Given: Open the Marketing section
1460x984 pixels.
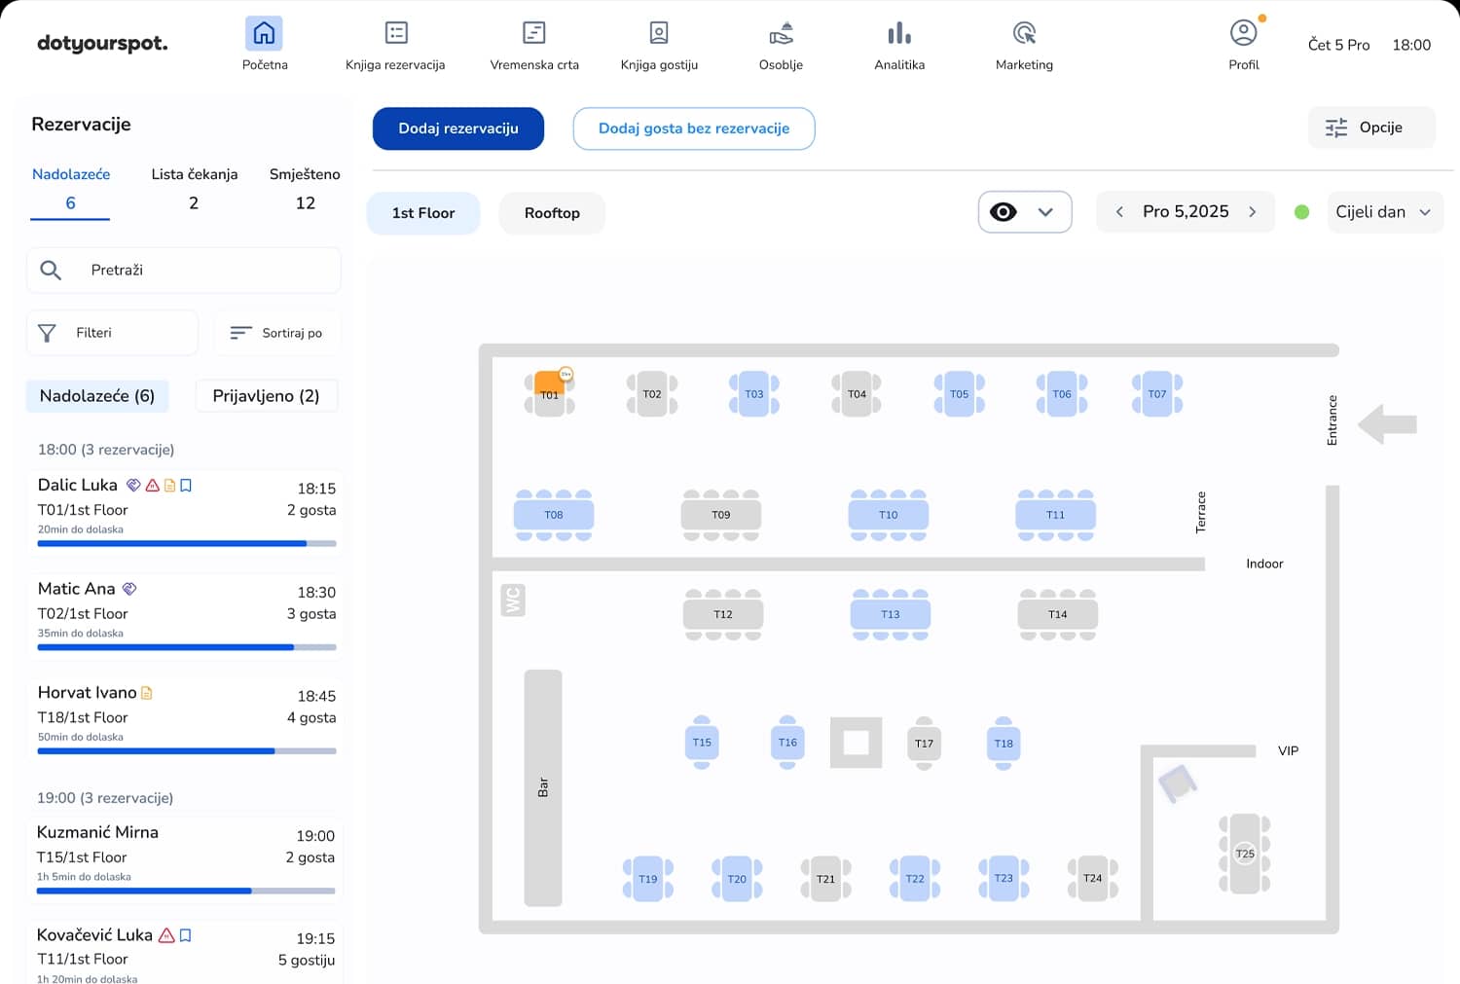Looking at the screenshot, I should [1024, 45].
